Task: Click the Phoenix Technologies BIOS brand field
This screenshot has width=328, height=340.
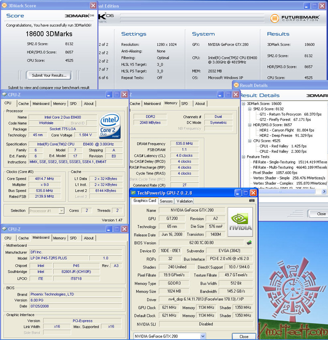Action: pyautogui.click(x=76, y=294)
